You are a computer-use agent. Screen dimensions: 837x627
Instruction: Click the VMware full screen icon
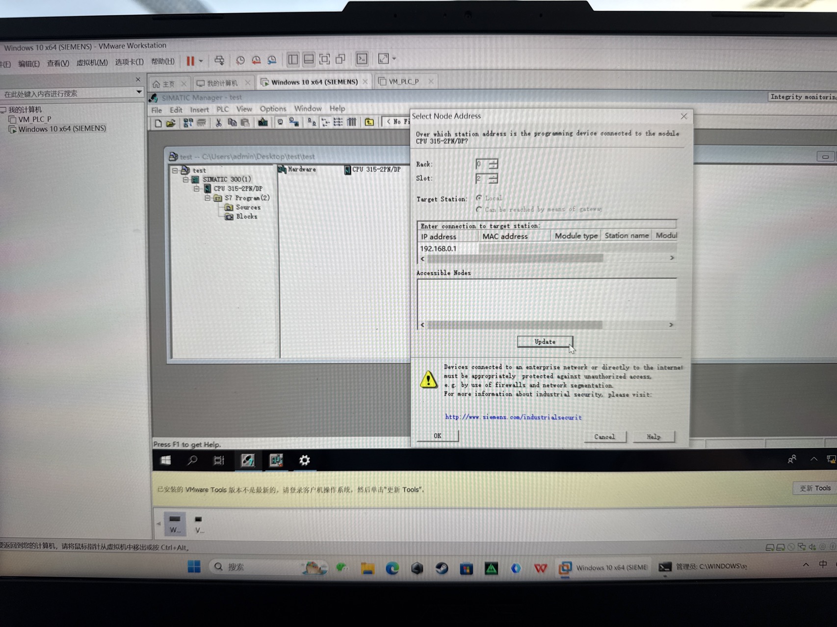click(324, 60)
